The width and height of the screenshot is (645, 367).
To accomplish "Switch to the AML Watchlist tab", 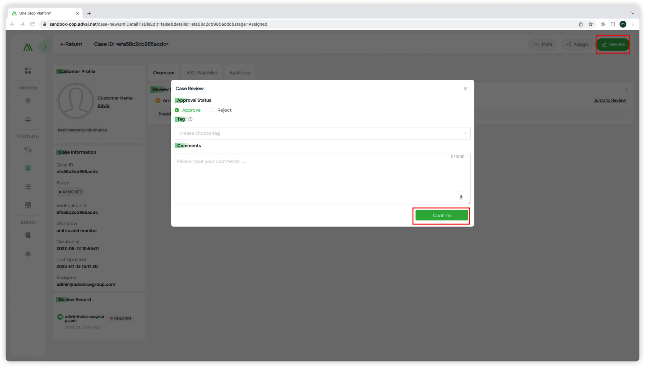I will coord(202,73).
